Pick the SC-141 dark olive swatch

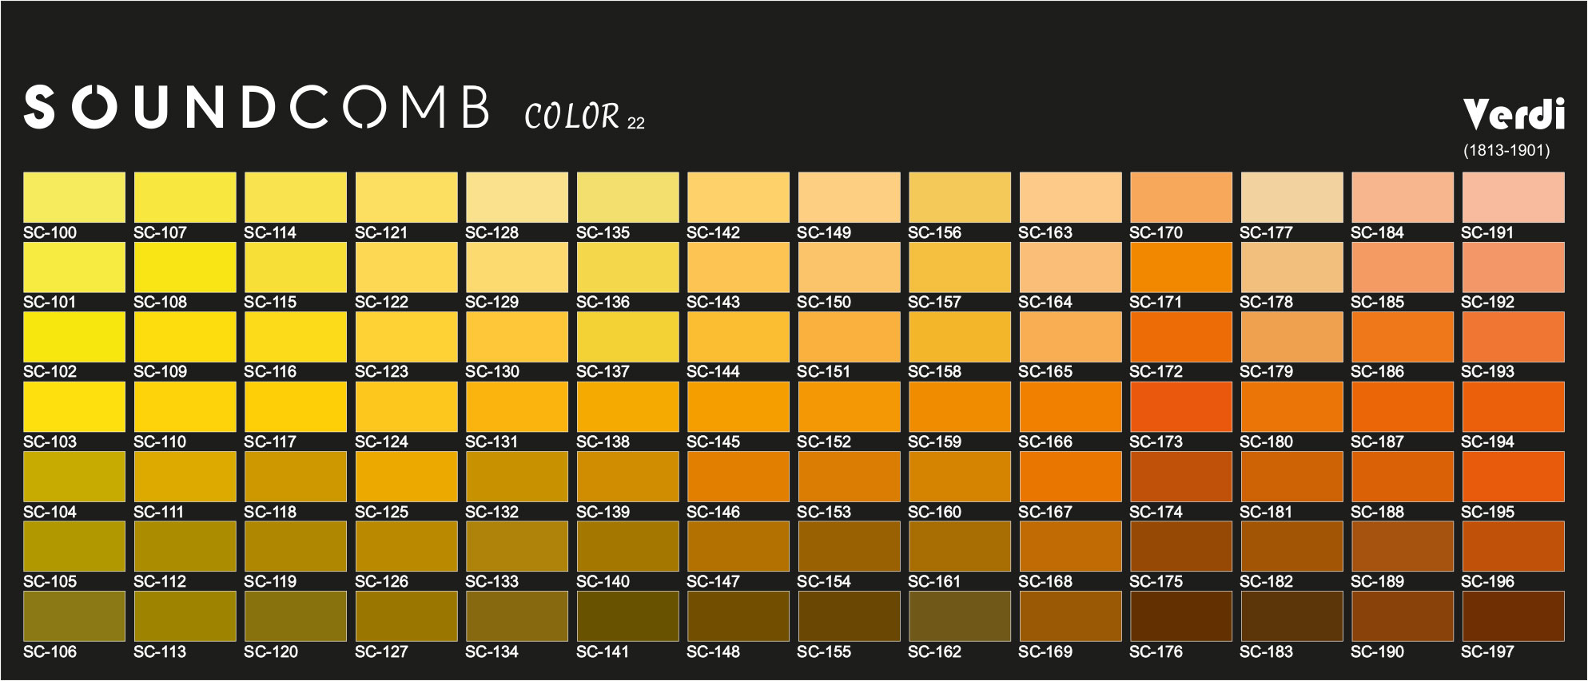click(627, 616)
